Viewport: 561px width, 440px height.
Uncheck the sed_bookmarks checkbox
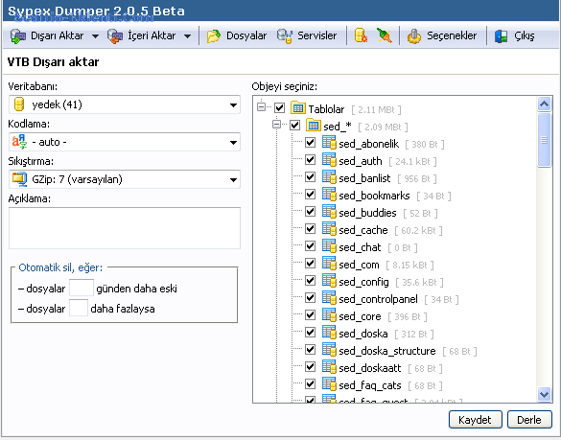310,195
